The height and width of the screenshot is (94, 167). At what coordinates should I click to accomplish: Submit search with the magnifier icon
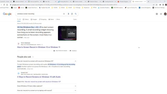(x=76, y=14)
